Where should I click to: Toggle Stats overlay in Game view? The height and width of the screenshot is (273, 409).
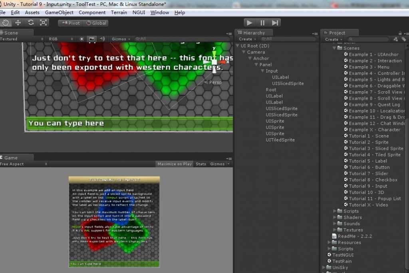[201, 164]
